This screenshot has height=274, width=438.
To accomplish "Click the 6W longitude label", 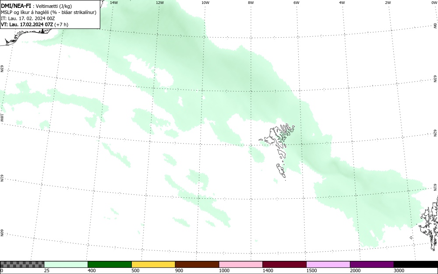I will (297, 3).
